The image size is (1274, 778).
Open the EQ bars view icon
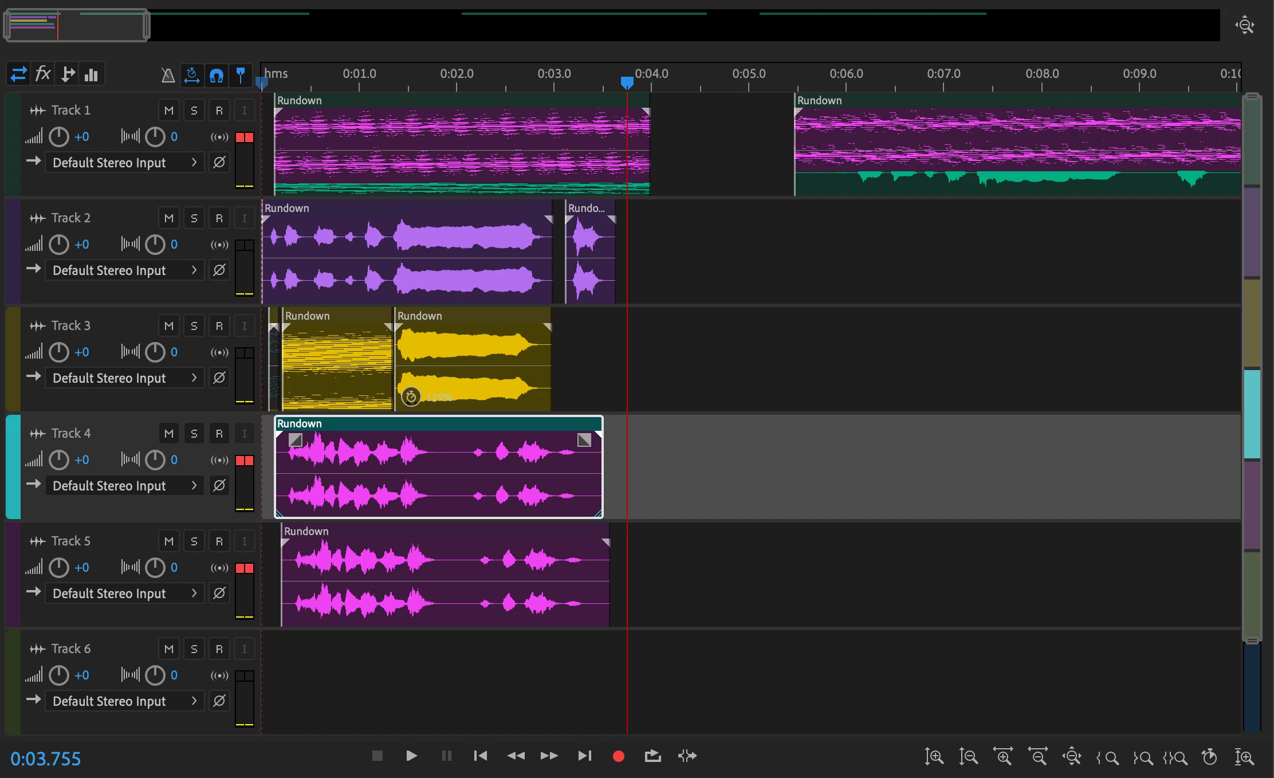point(91,74)
